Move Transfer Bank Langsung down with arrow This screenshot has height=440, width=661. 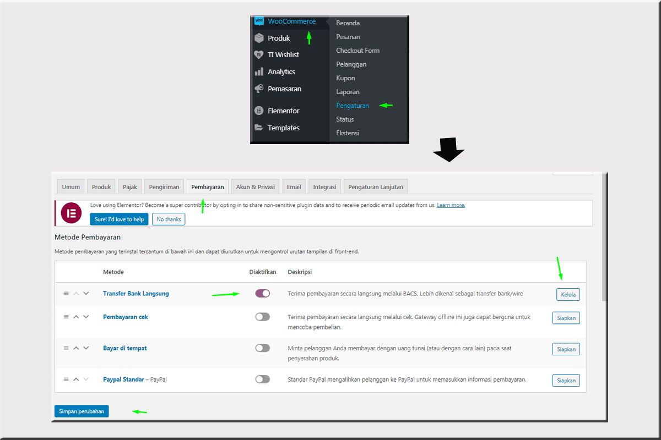pos(86,294)
